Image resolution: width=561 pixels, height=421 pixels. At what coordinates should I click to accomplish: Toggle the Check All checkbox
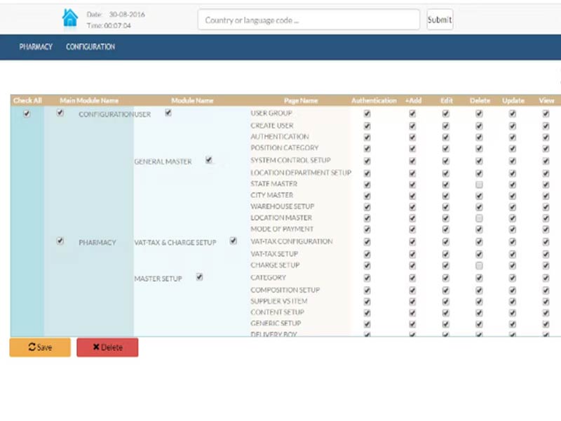point(27,114)
